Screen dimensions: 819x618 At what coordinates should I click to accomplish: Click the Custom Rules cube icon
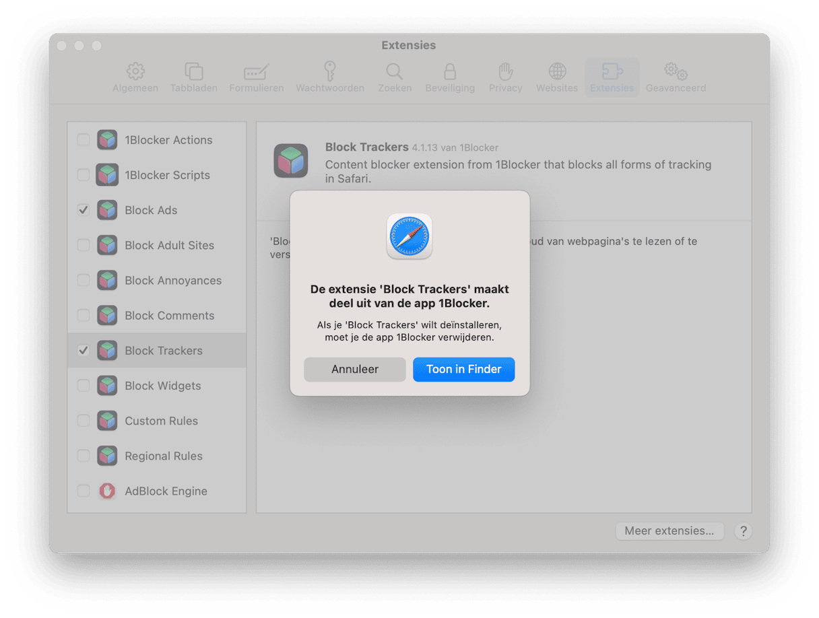coord(107,421)
